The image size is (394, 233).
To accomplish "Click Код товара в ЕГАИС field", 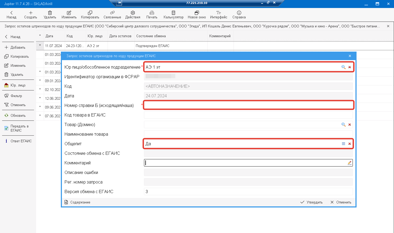I will (248, 115).
